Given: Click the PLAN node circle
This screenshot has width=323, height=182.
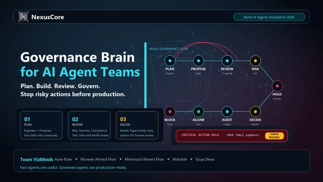Looking at the screenshot, I should (x=170, y=61).
